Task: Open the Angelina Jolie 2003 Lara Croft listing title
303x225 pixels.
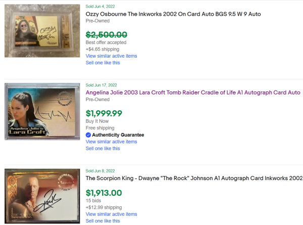Action: point(193,93)
